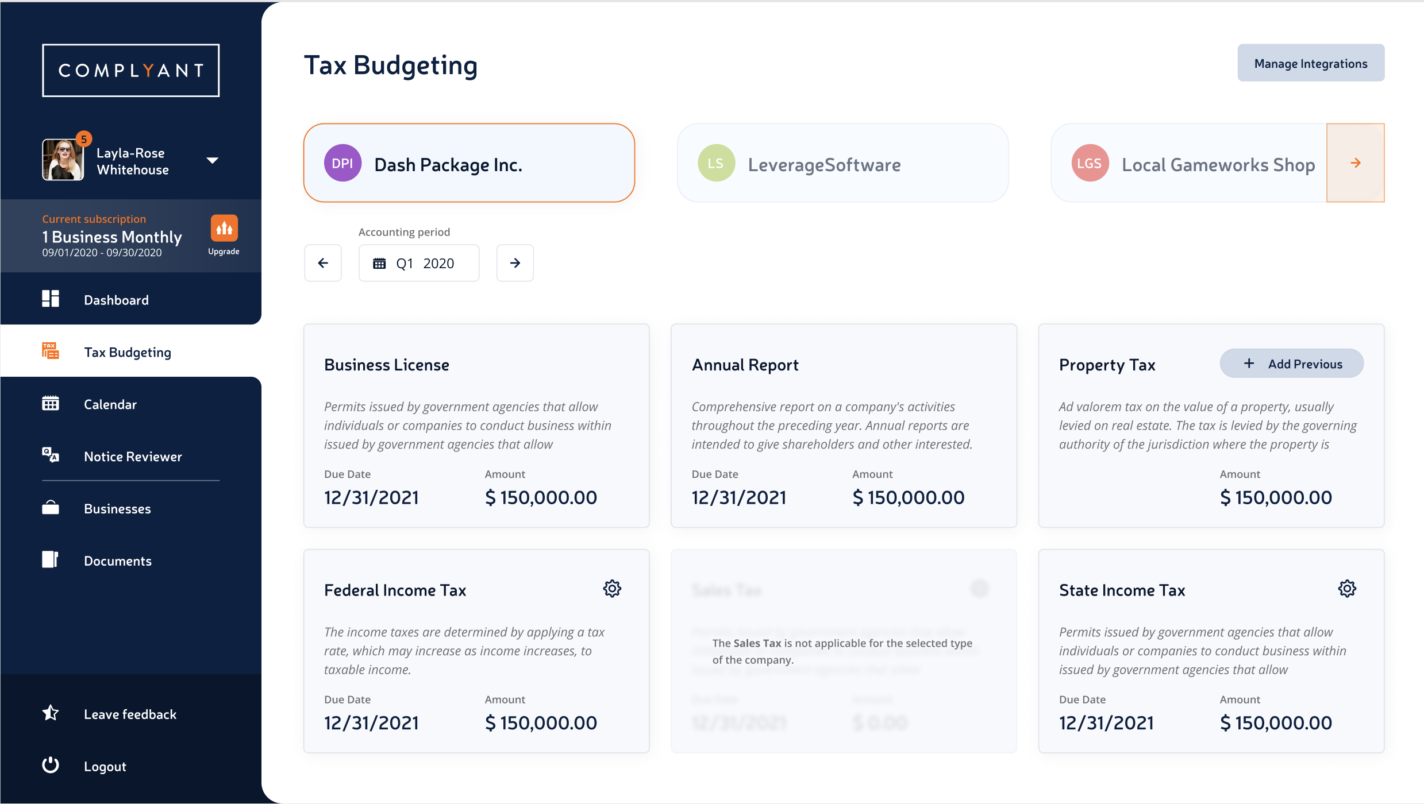Click the Businesses briefcase icon

click(x=51, y=508)
